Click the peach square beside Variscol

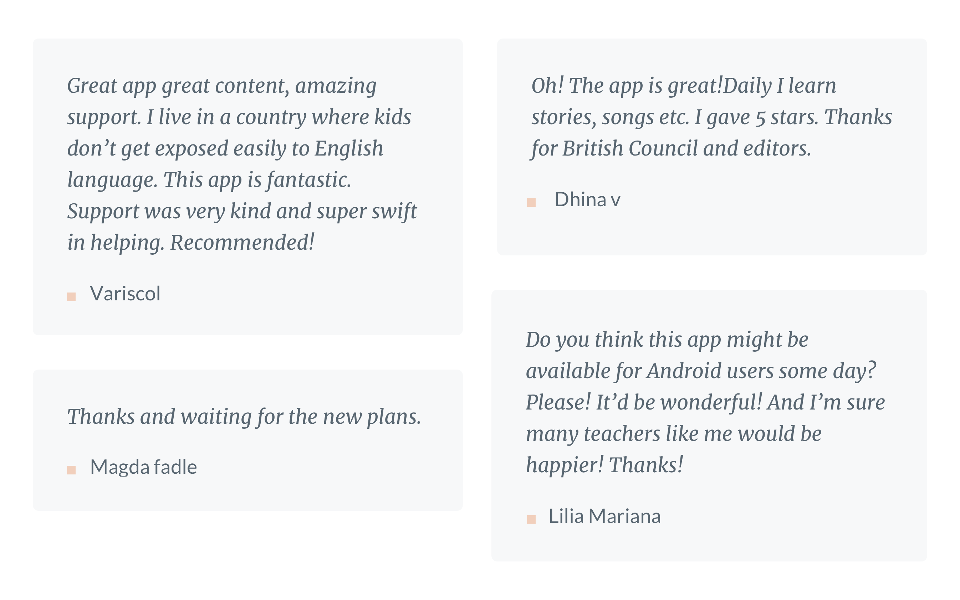tap(71, 296)
